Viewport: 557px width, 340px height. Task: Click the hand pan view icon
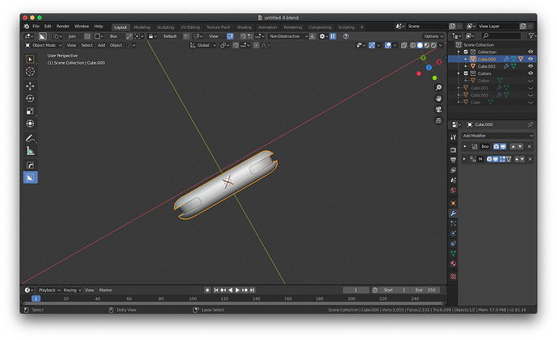tap(438, 99)
